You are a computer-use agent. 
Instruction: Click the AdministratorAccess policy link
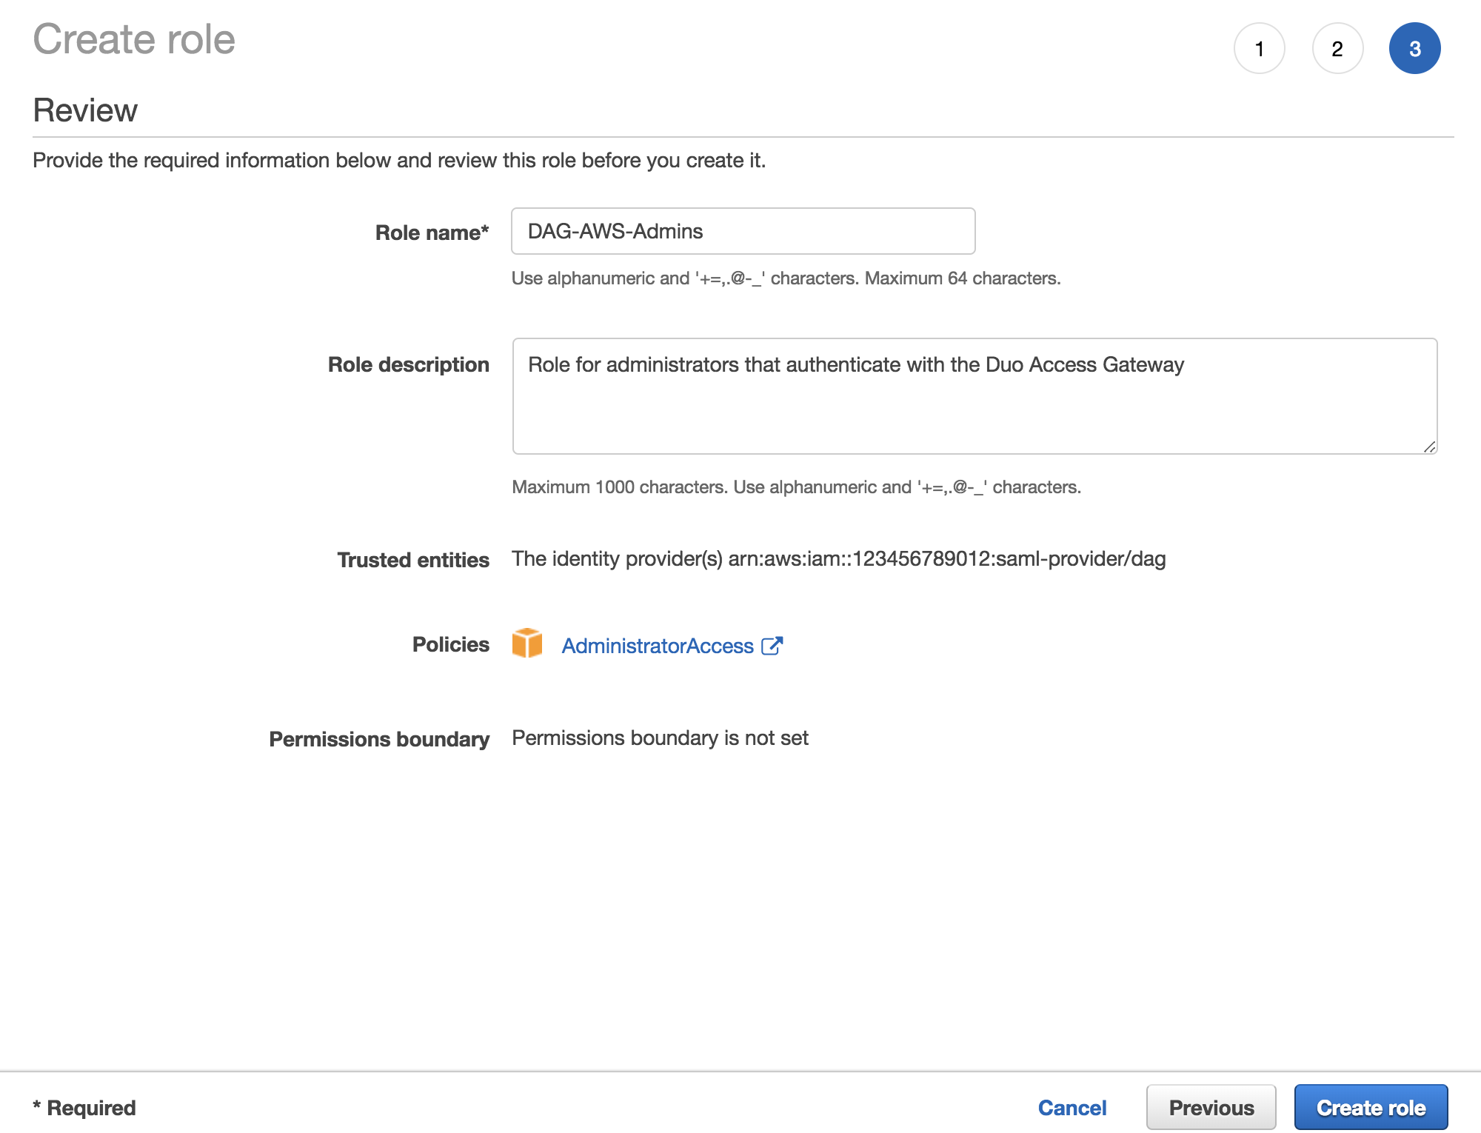pos(658,645)
